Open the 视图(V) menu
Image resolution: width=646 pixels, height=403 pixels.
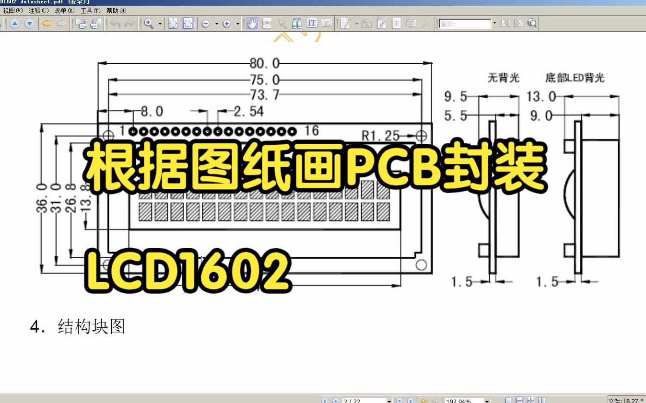[x=13, y=10]
